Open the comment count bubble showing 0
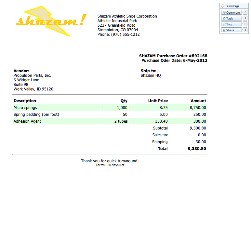The image size is (251, 231). tap(245, 12)
